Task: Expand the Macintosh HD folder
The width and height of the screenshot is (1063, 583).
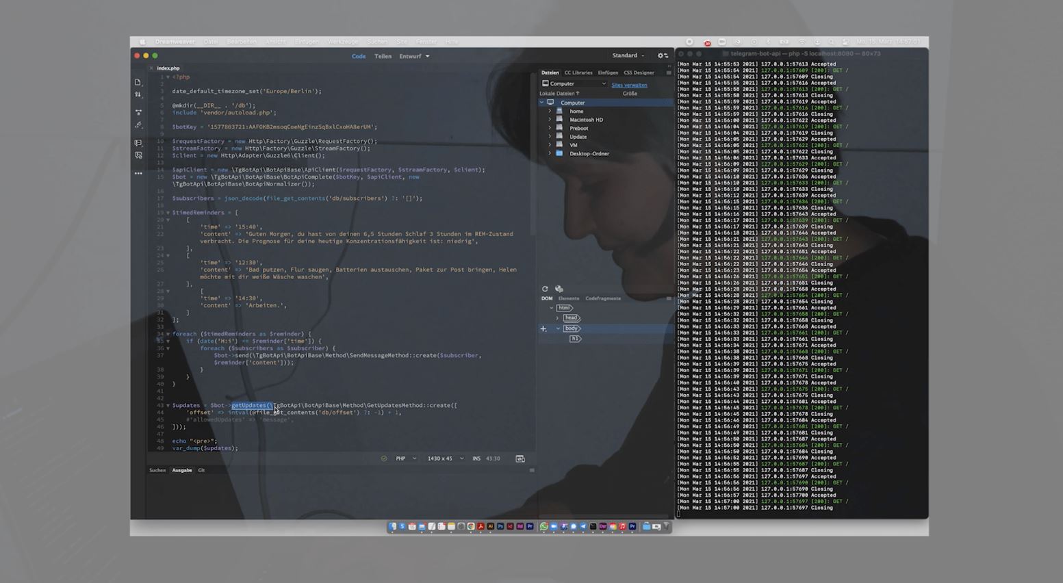Action: (550, 120)
